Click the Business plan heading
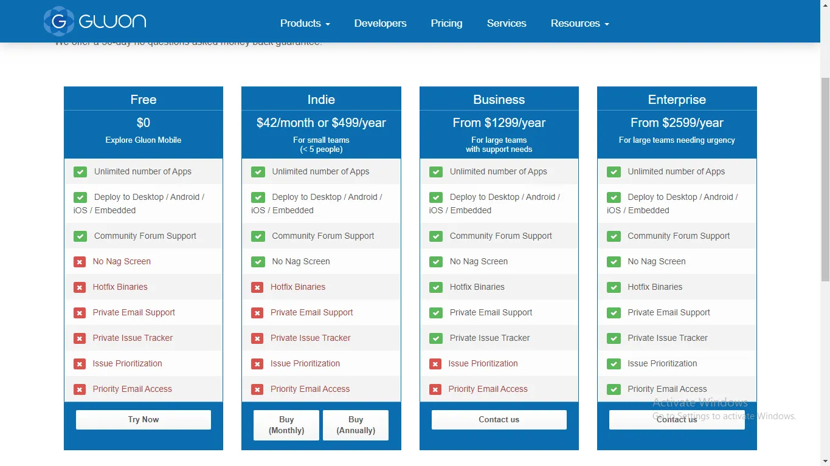The width and height of the screenshot is (830, 466). [499, 100]
